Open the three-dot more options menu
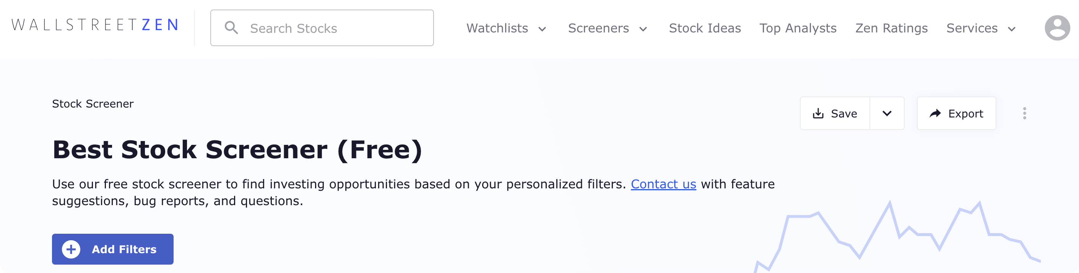The height and width of the screenshot is (273, 1079). pyautogui.click(x=1025, y=113)
